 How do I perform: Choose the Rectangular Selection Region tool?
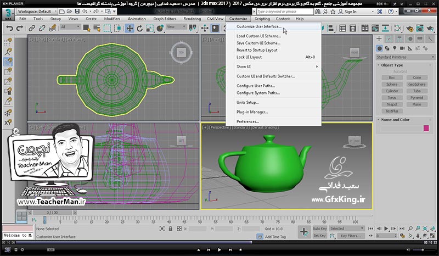coord(107,28)
